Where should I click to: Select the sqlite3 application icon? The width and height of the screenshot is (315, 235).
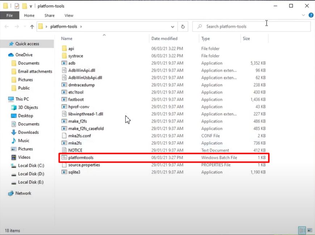point(64,172)
